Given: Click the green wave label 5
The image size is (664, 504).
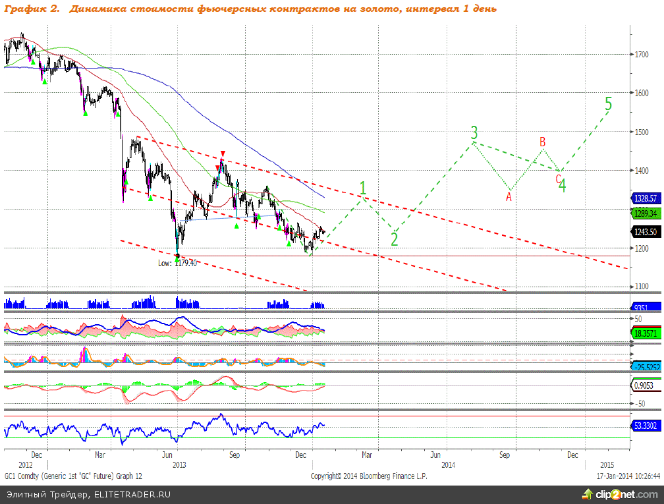Looking at the screenshot, I should 608,104.
